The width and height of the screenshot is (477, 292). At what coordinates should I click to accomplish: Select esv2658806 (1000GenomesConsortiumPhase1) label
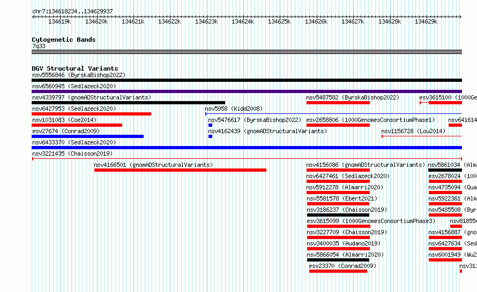click(370, 120)
